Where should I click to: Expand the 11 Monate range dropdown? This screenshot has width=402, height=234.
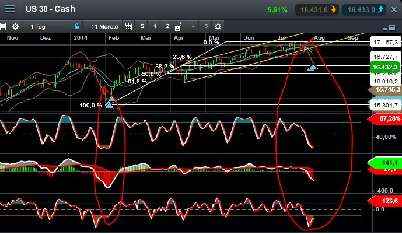(x=104, y=26)
